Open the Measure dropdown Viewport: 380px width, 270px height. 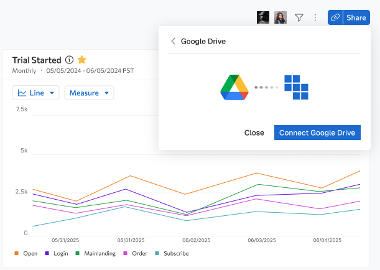click(89, 93)
